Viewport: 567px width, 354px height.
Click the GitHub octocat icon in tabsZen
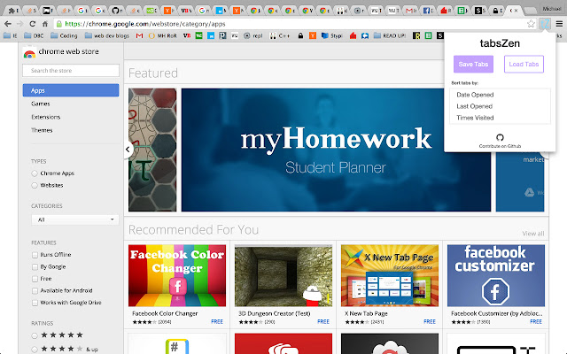tap(500, 137)
